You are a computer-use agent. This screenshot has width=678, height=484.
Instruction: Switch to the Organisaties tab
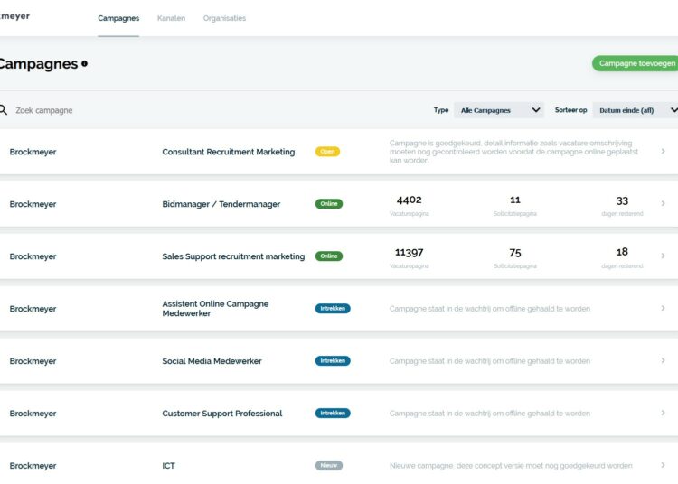click(224, 18)
